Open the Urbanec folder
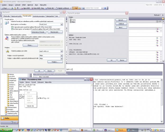 click(11, 99)
